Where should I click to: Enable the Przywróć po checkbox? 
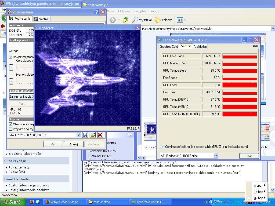11,129
